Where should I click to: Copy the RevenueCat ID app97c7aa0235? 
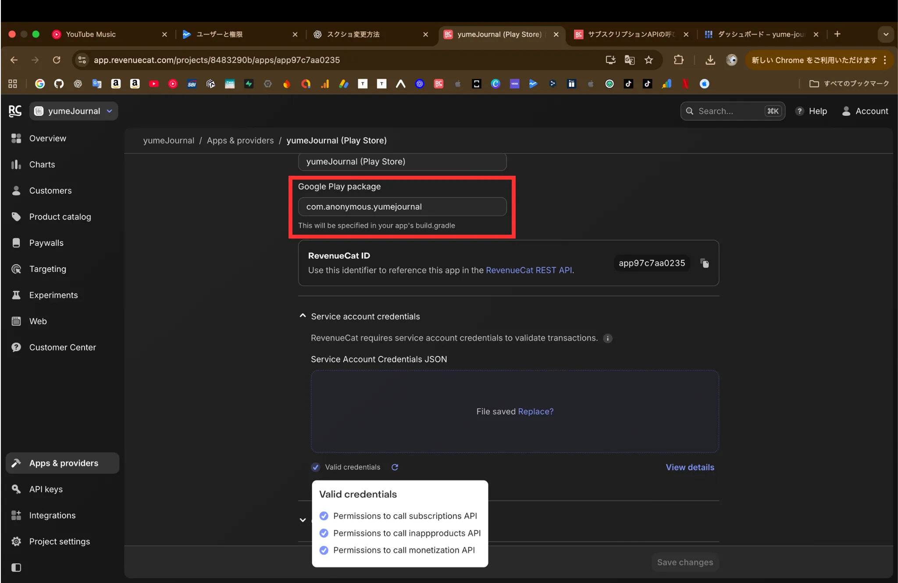click(x=704, y=263)
